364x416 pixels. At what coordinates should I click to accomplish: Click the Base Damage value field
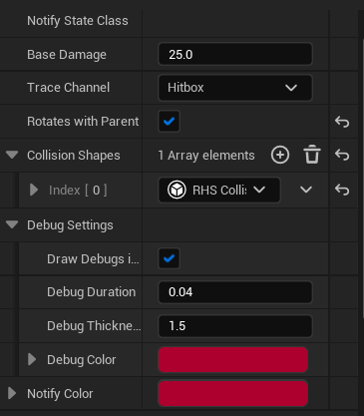(x=235, y=54)
